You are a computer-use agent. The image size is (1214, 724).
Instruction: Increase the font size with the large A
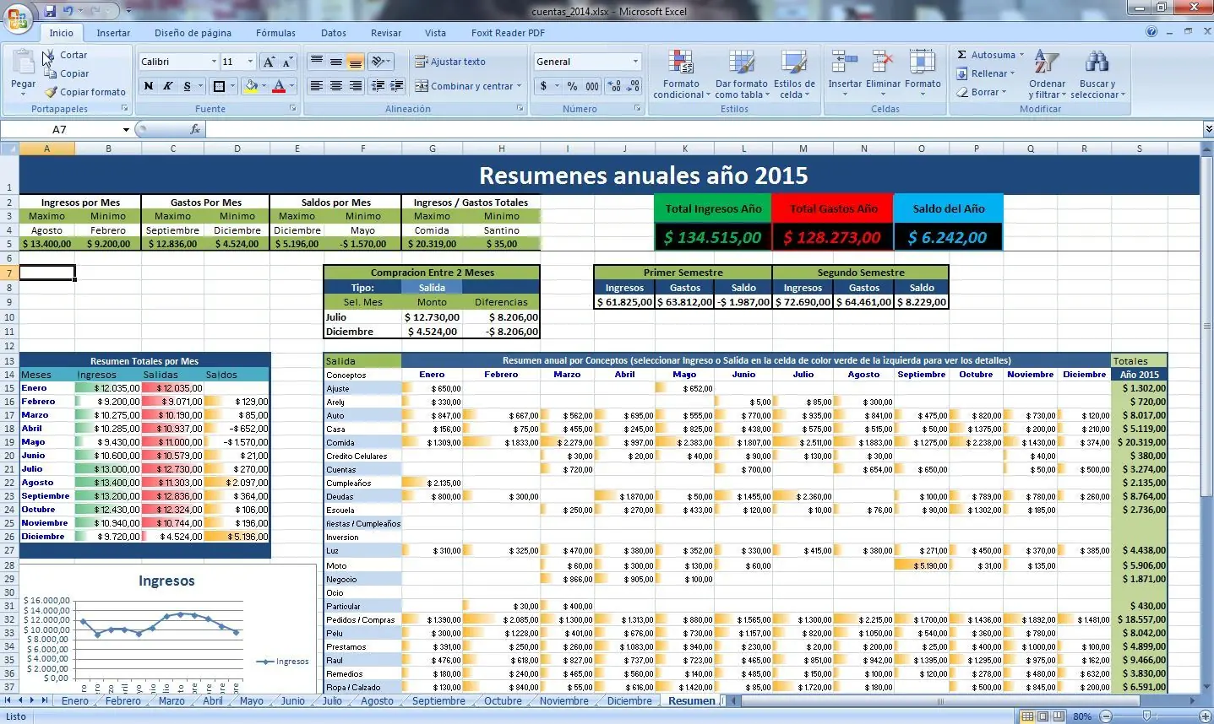pos(269,62)
